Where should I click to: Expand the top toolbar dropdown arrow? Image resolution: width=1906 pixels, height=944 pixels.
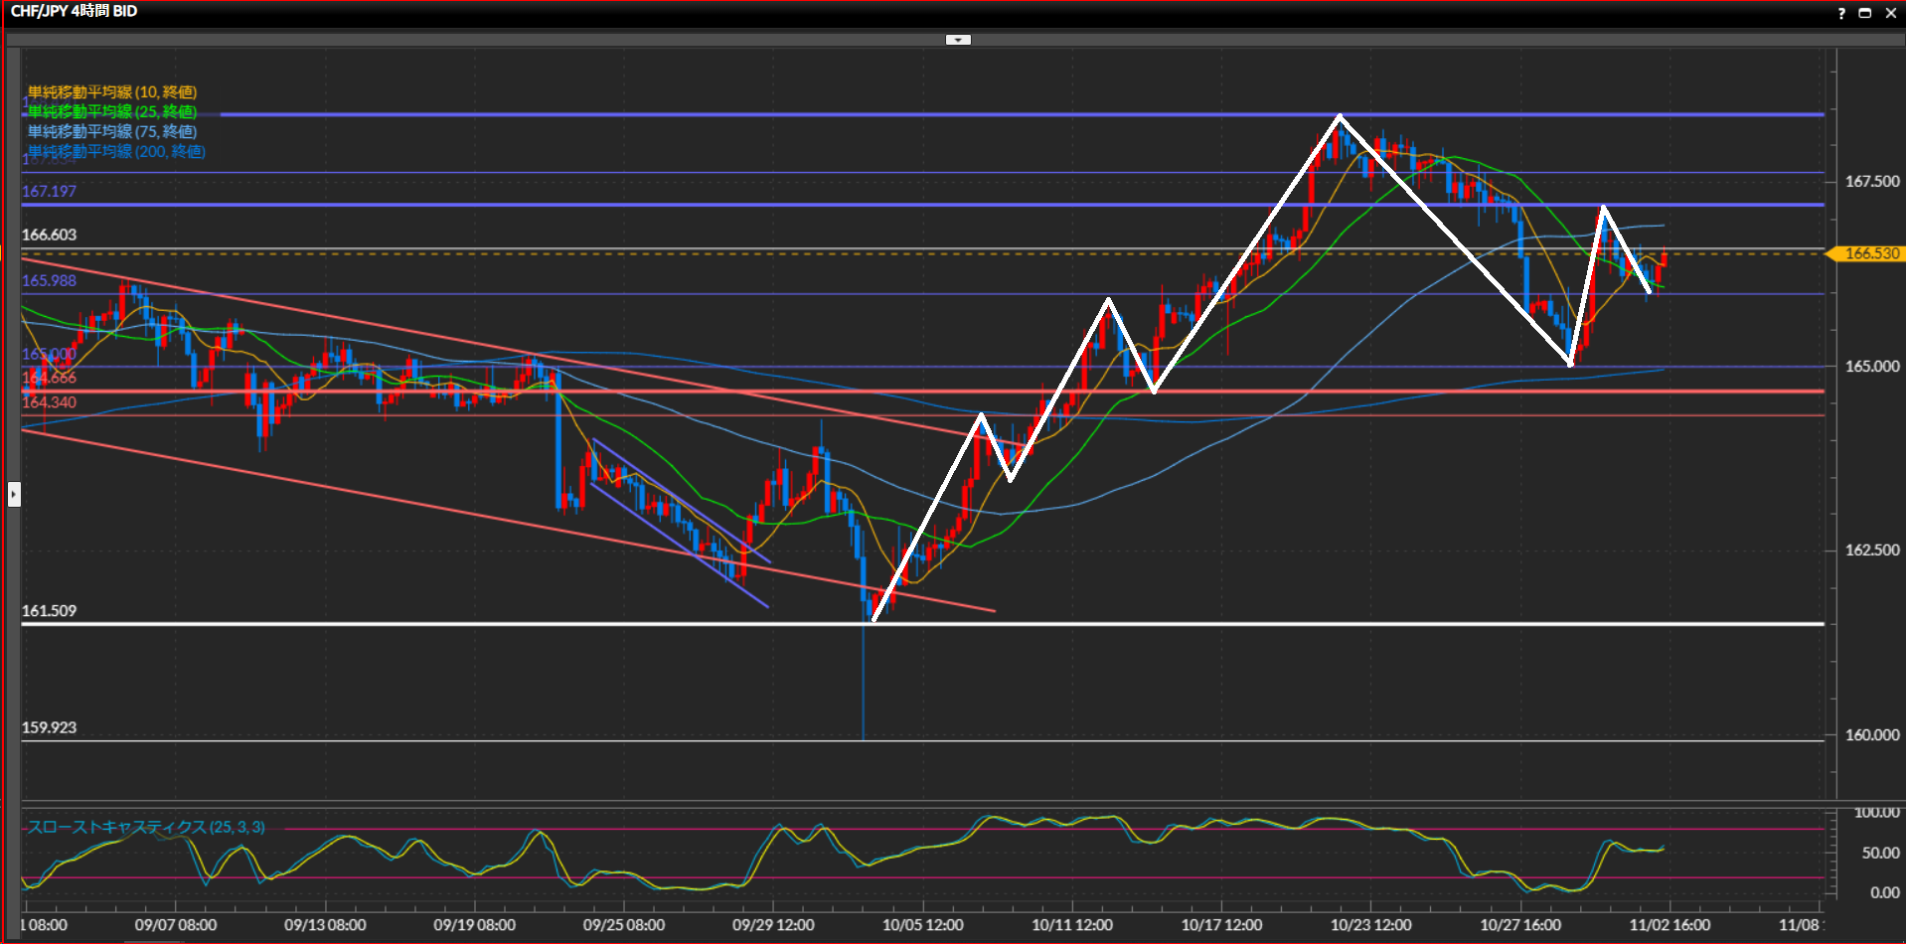pyautogui.click(x=958, y=40)
